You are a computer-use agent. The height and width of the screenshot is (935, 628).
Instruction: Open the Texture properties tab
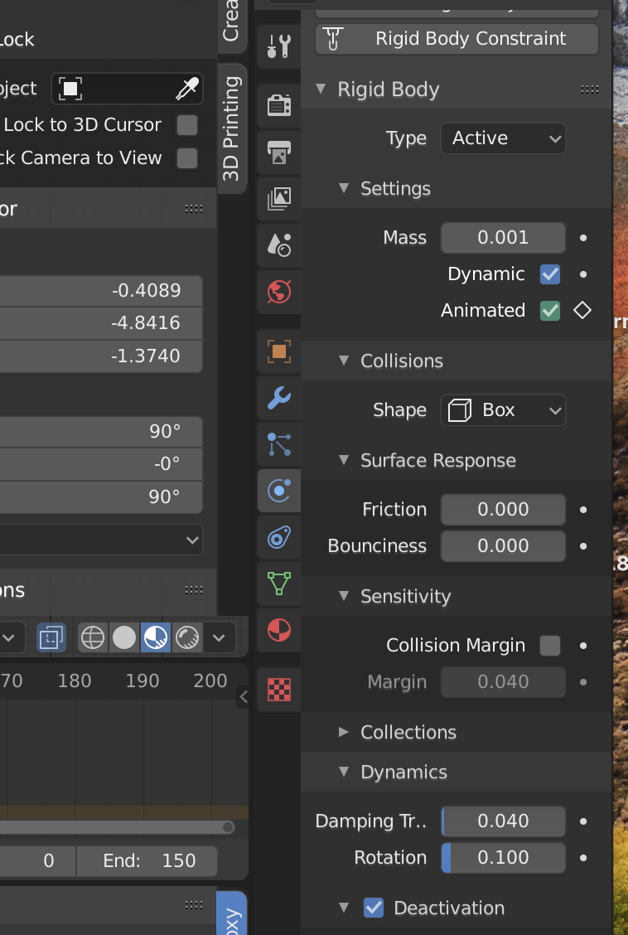(278, 689)
